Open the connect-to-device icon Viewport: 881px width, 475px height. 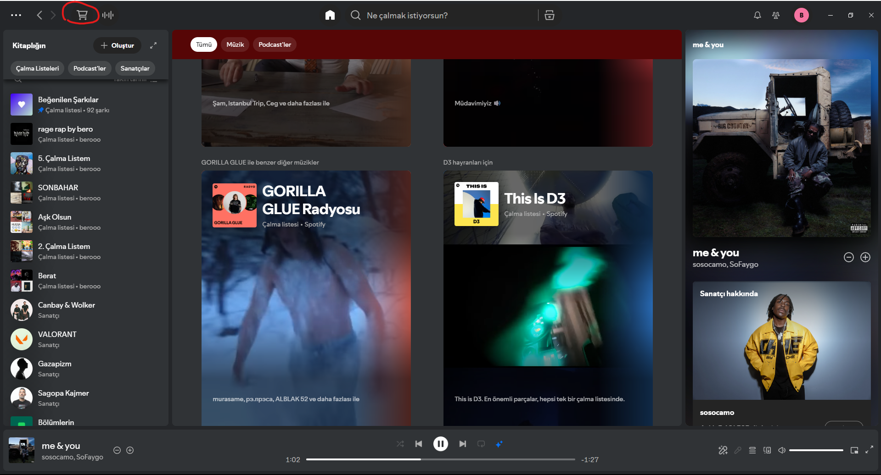point(767,450)
